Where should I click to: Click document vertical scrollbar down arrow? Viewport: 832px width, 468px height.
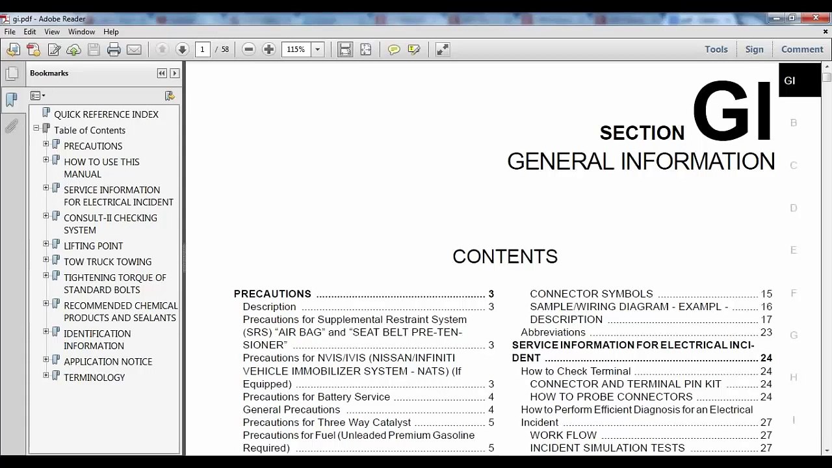[x=826, y=449]
